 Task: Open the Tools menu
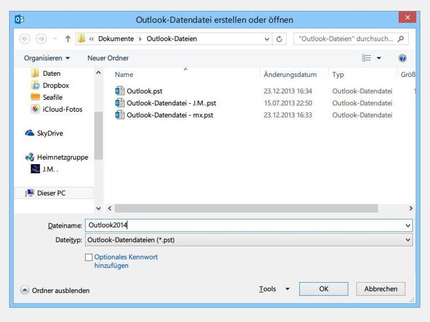tap(274, 289)
